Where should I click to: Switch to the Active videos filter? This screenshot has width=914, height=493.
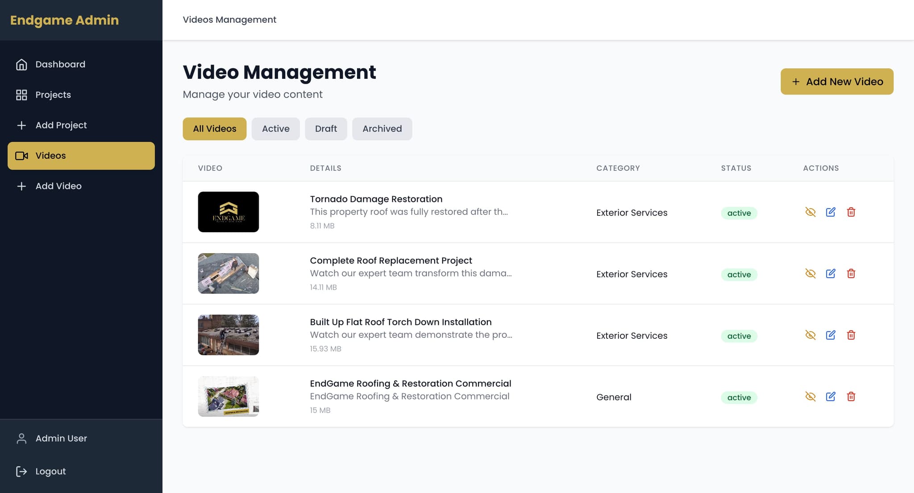coord(275,129)
